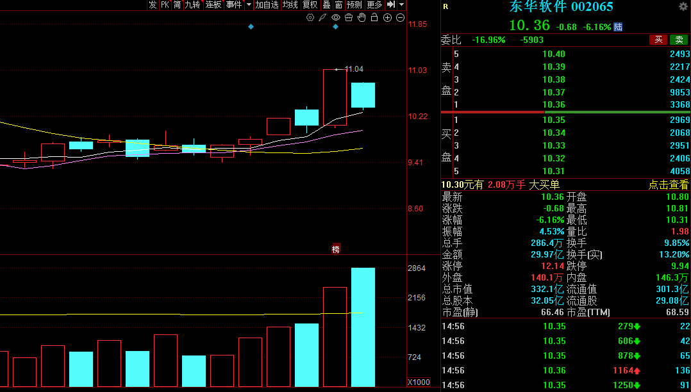Click the 委比 value -16.96%
Screen dimensions: 691x392
click(x=488, y=40)
